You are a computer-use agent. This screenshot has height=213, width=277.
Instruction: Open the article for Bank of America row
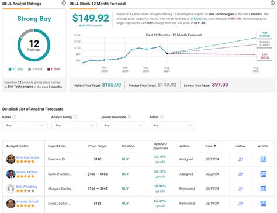(264, 174)
